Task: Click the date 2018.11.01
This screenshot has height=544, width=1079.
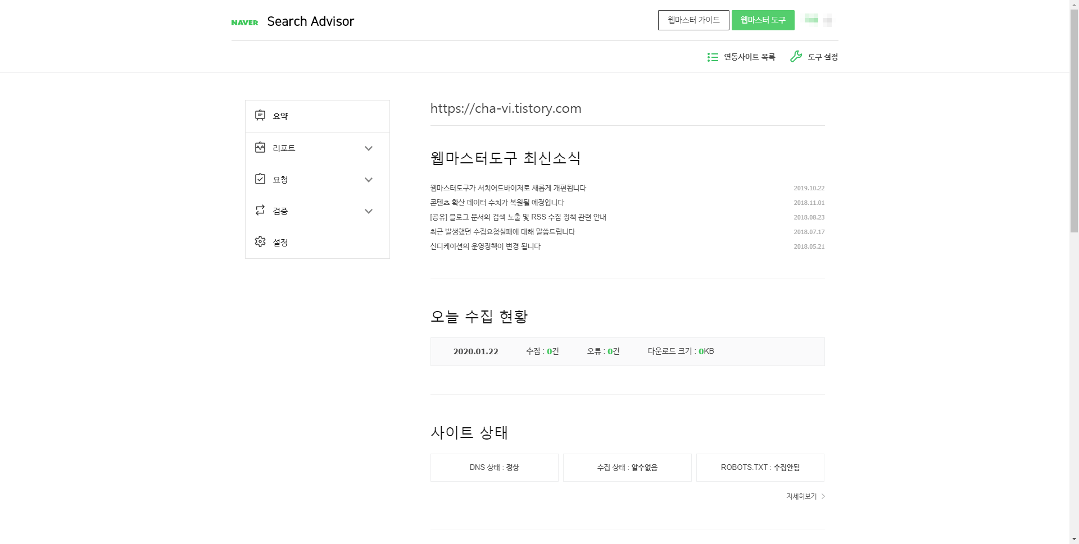Action: (x=809, y=203)
